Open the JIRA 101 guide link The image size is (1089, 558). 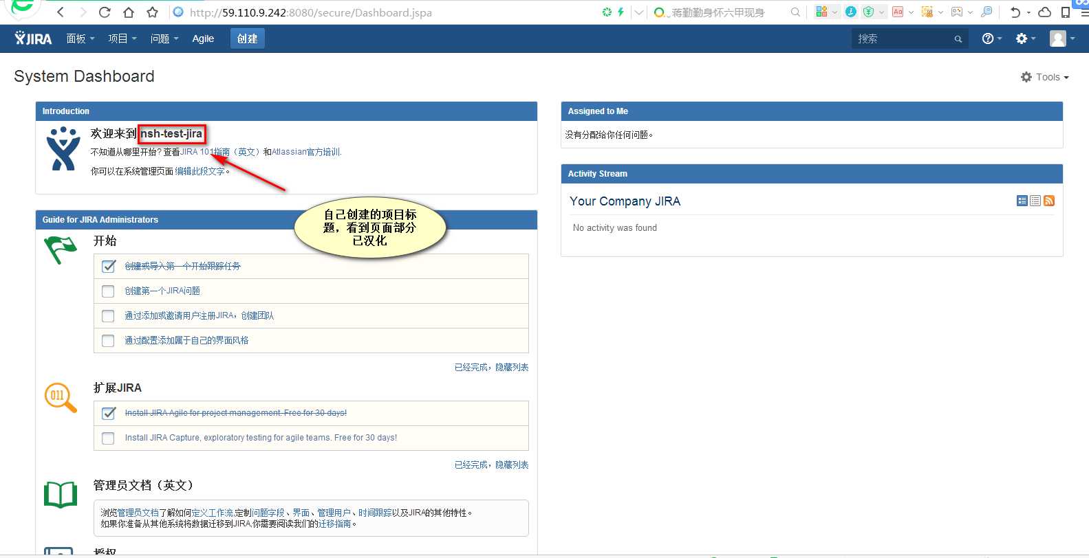click(220, 152)
